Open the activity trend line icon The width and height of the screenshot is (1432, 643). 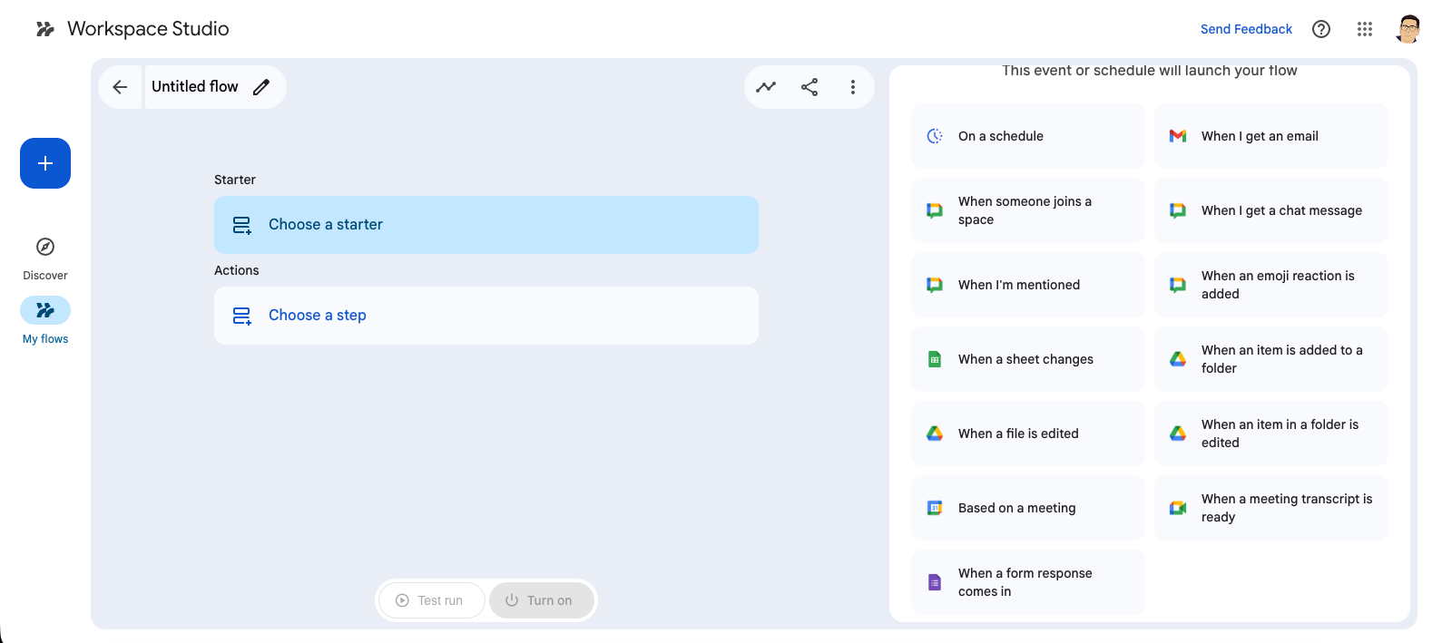pyautogui.click(x=766, y=87)
